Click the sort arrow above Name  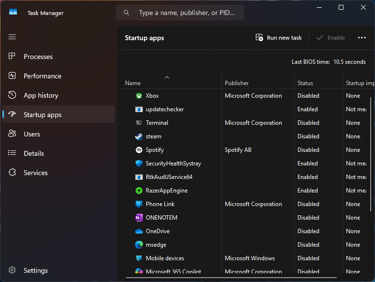167,77
